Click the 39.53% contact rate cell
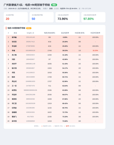114x145 pixels. pyautogui.click(x=65, y=50)
